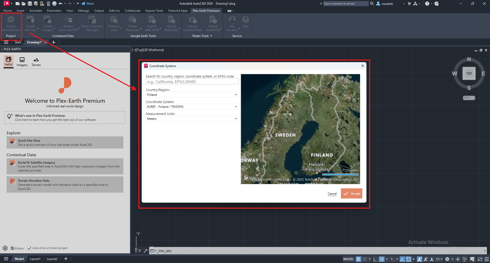Undo the last action with arrow icon
This screenshot has height=263, width=490.
coord(61,4)
